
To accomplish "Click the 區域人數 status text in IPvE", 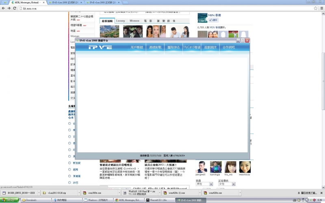I will (x=174, y=155).
